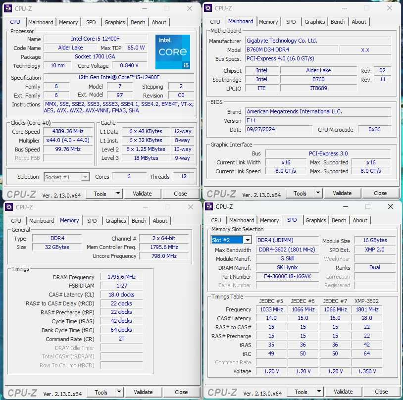Screen dimensions: 403x400
Task: Open Tools dropdown arrow in CPU window
Action: click(118, 193)
